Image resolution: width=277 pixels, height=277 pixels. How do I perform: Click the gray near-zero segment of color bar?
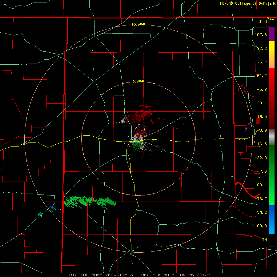pos(272,137)
